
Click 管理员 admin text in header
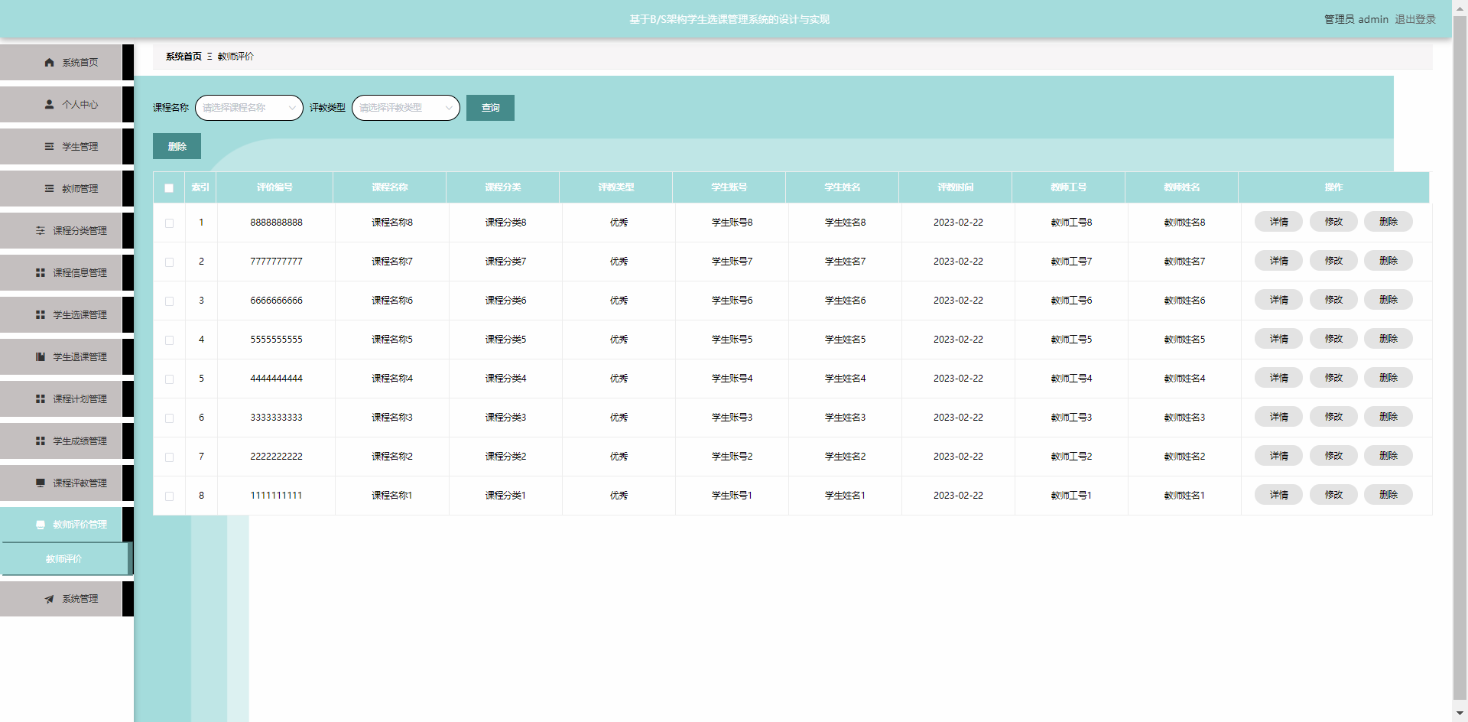(1356, 19)
